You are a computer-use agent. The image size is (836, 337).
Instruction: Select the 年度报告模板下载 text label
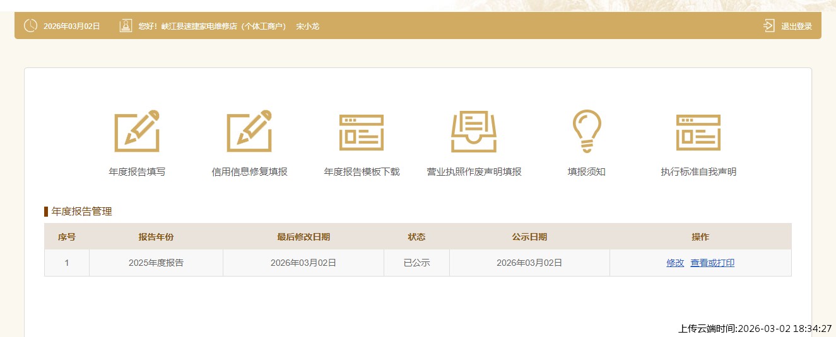(x=362, y=172)
